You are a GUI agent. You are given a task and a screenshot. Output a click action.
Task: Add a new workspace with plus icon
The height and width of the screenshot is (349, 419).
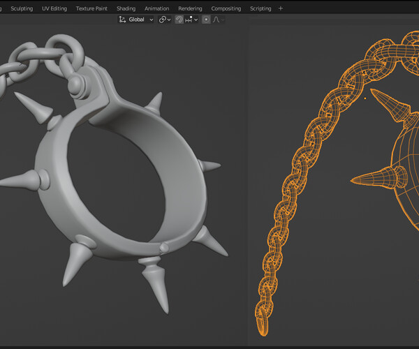pyautogui.click(x=281, y=8)
